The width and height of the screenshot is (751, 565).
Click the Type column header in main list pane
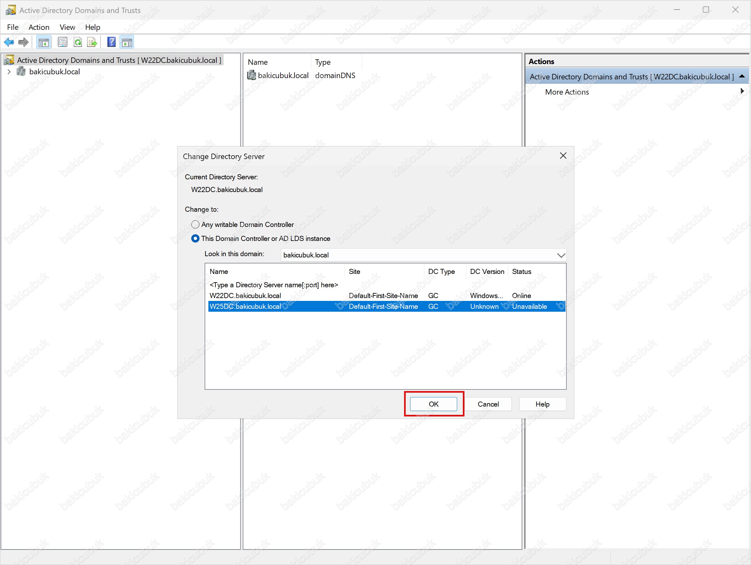pos(336,62)
